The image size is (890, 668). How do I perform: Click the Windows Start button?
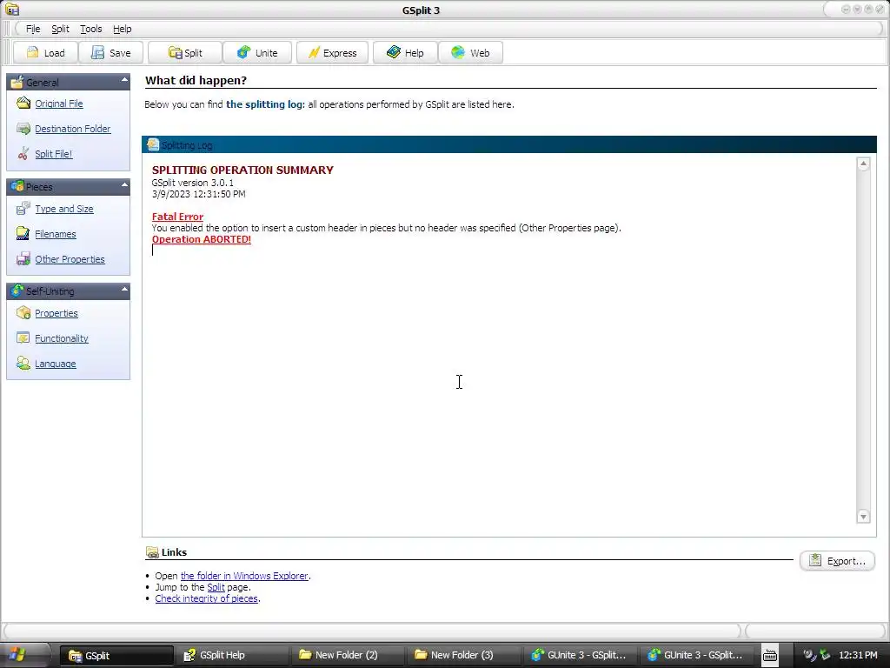point(17,655)
